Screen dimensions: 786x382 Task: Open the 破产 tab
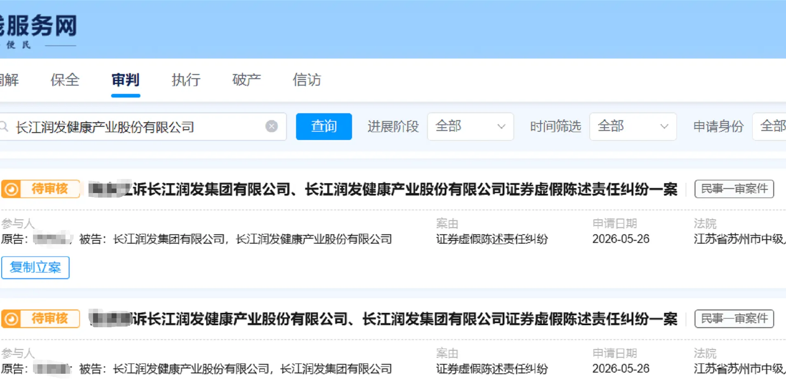pos(247,79)
